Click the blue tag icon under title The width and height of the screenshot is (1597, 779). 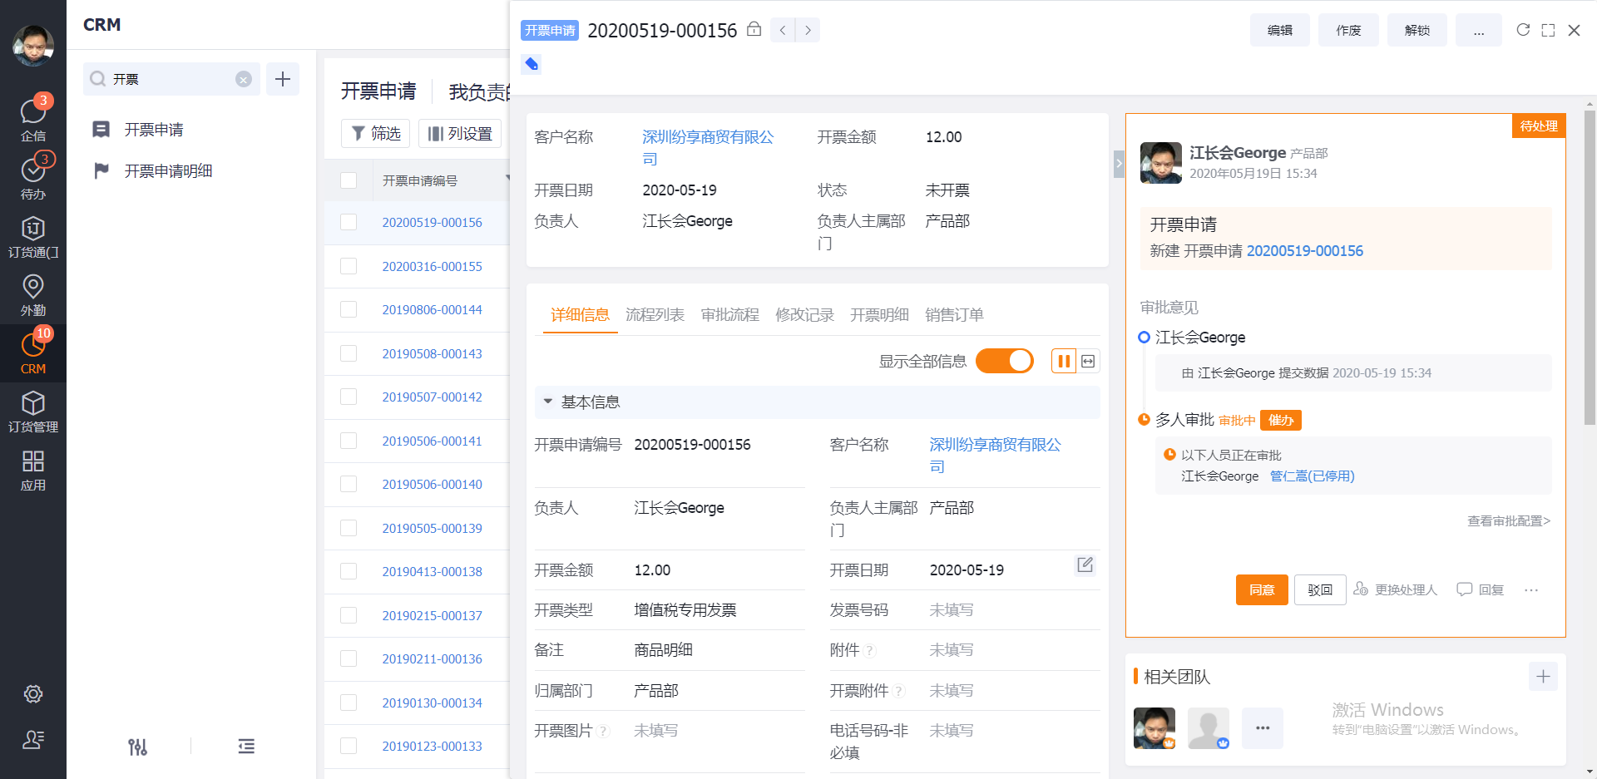[532, 64]
